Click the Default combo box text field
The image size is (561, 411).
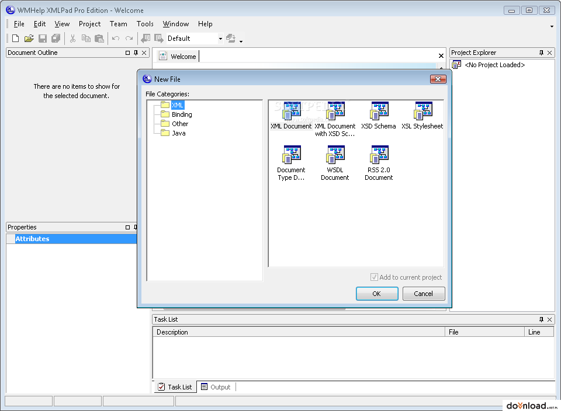pyautogui.click(x=192, y=39)
